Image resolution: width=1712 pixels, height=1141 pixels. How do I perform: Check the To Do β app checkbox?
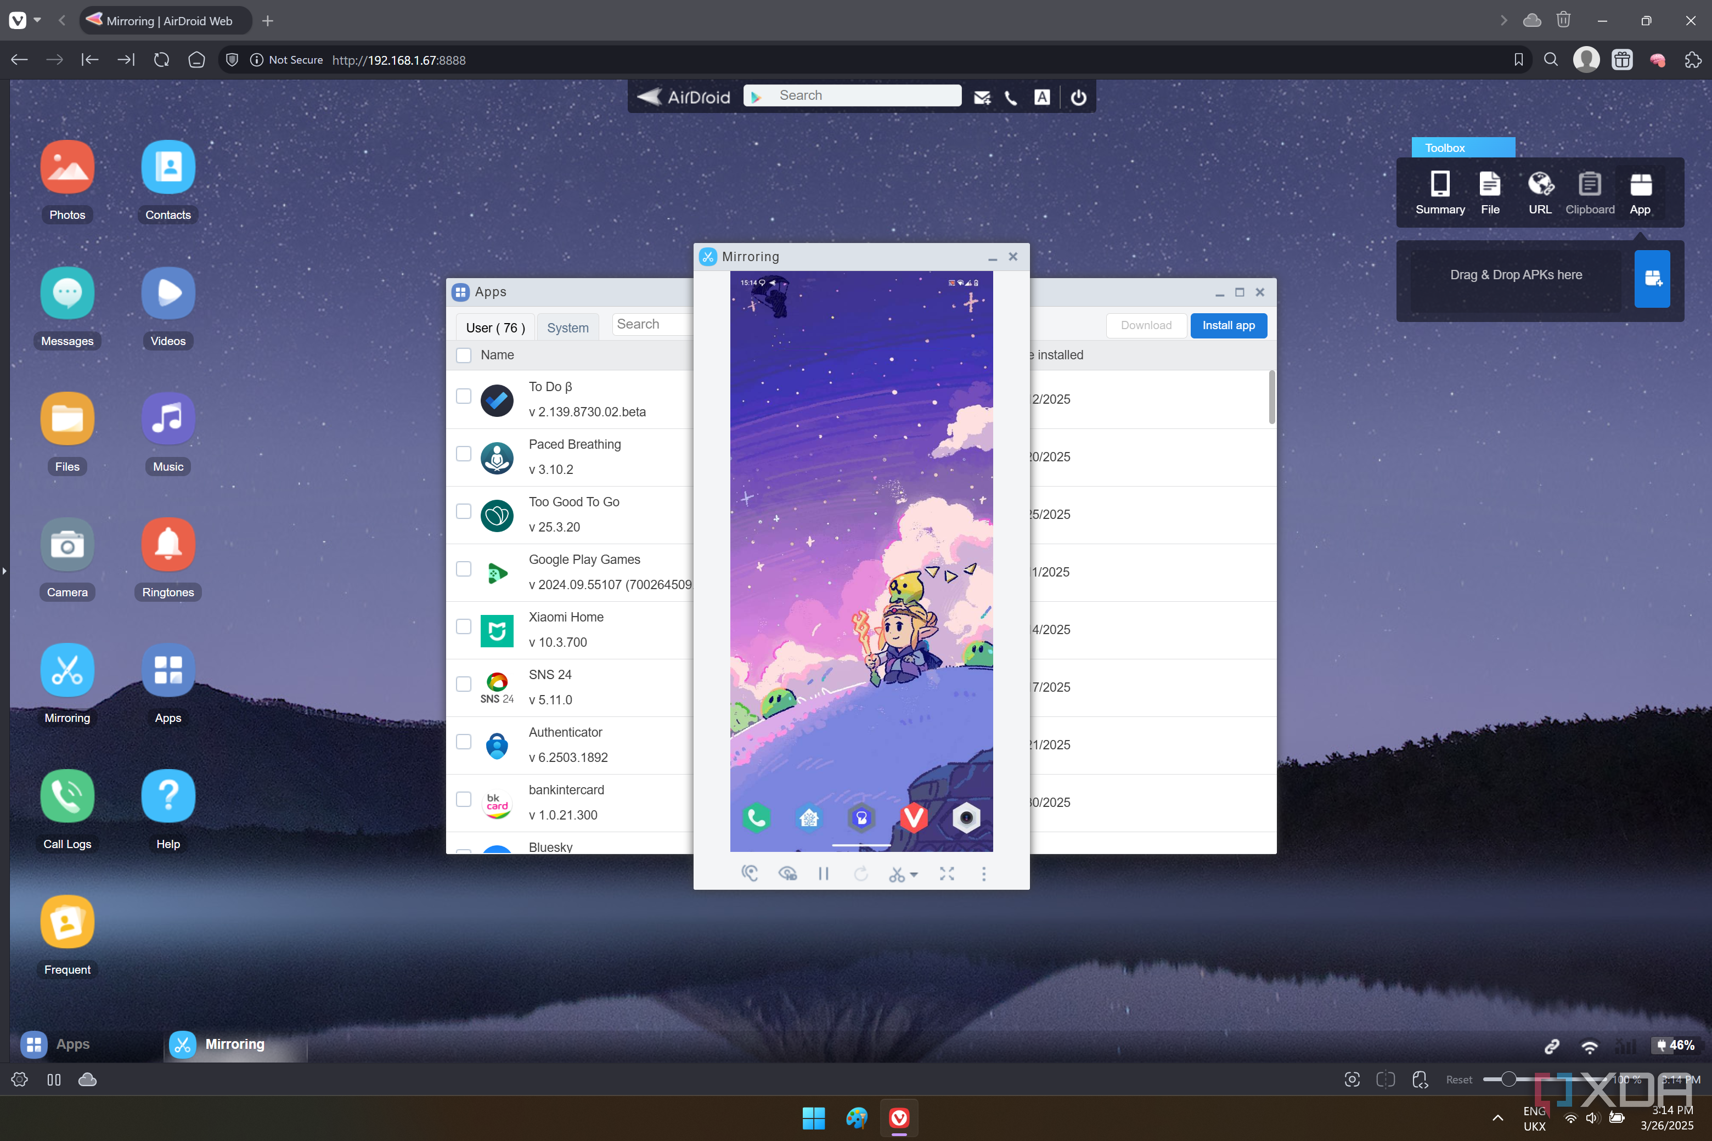[x=464, y=396]
